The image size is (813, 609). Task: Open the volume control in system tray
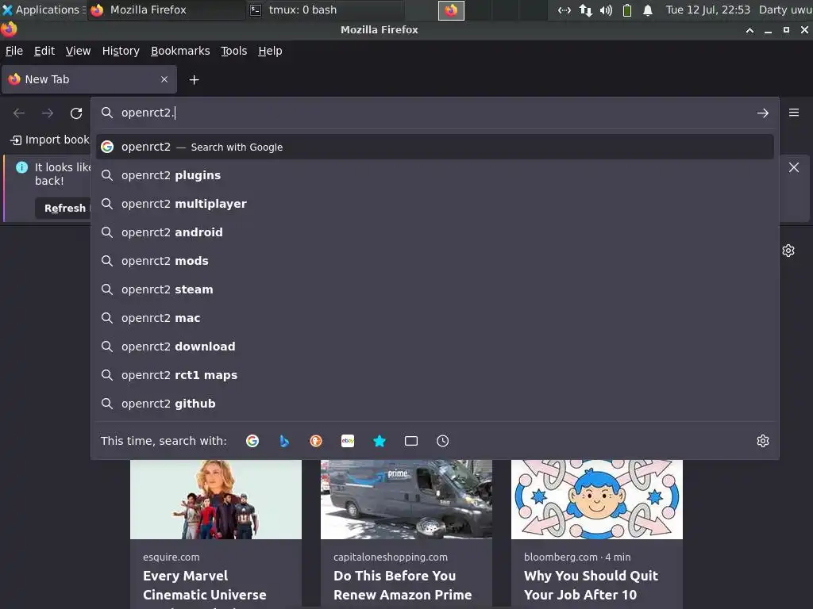(x=606, y=10)
